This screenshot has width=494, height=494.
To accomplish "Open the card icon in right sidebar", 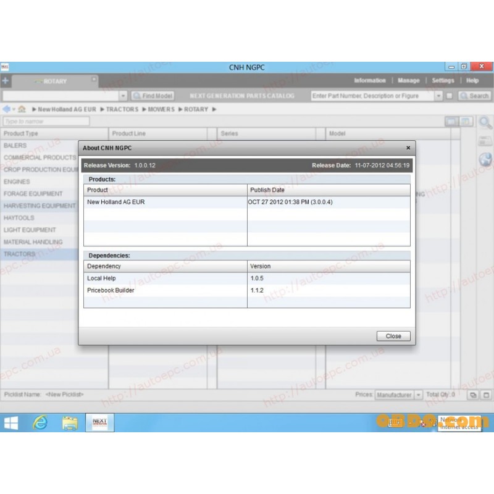I will 485,141.
